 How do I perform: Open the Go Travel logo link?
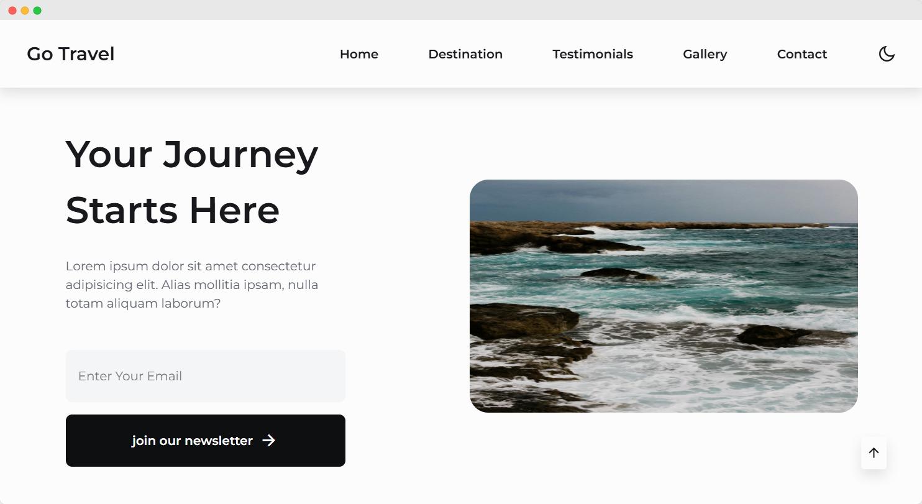[71, 54]
